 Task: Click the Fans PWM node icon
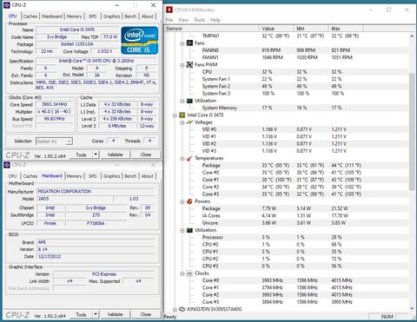[189, 64]
